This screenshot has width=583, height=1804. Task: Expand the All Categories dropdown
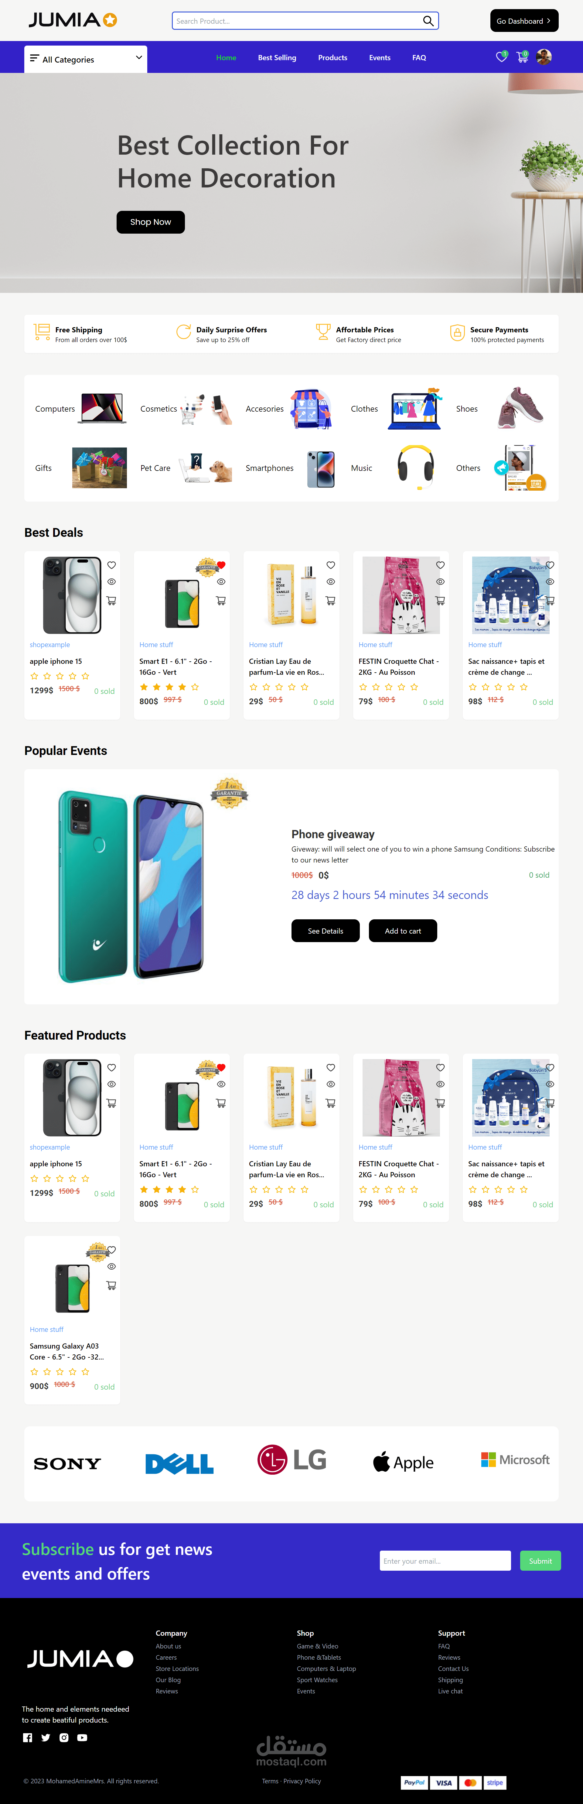pos(85,60)
